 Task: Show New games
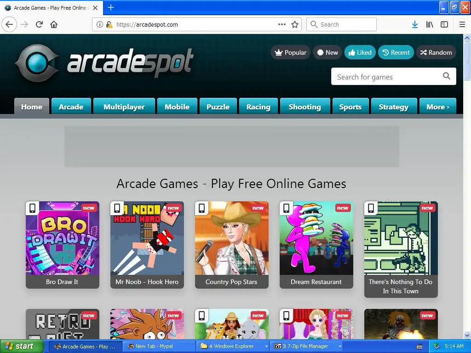pos(327,52)
